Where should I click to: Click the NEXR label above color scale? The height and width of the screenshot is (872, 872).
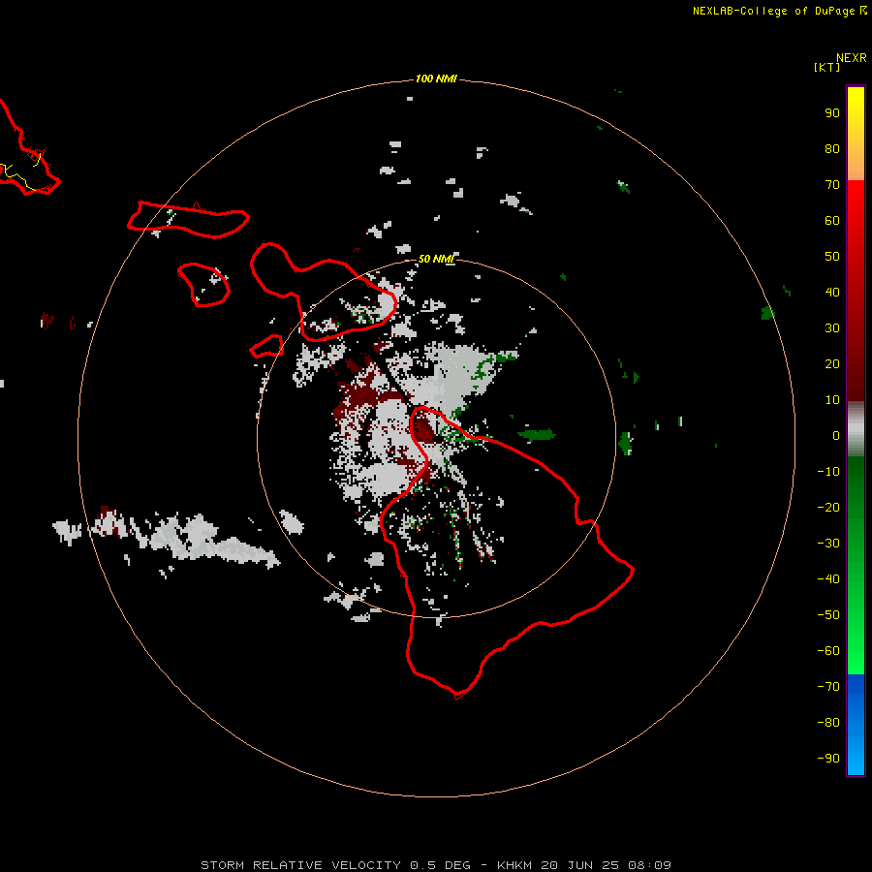[x=852, y=58]
